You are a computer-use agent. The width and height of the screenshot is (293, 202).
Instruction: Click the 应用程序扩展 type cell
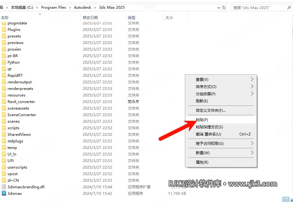(139, 187)
